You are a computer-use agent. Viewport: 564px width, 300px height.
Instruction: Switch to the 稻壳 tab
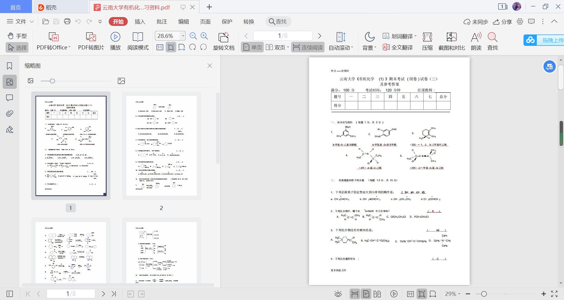click(x=60, y=7)
